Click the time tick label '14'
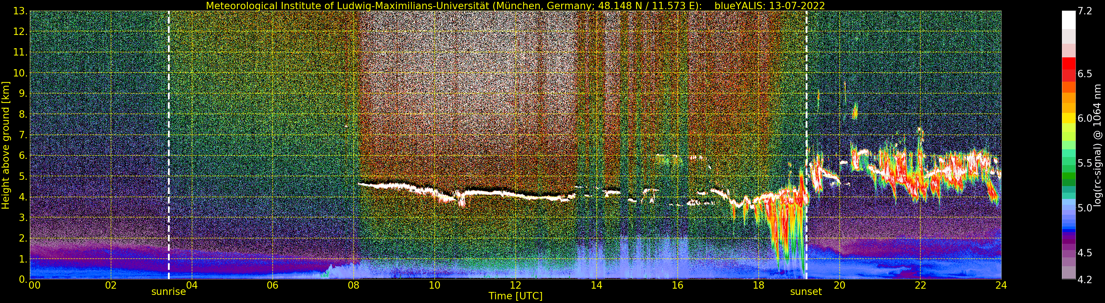 point(596,285)
